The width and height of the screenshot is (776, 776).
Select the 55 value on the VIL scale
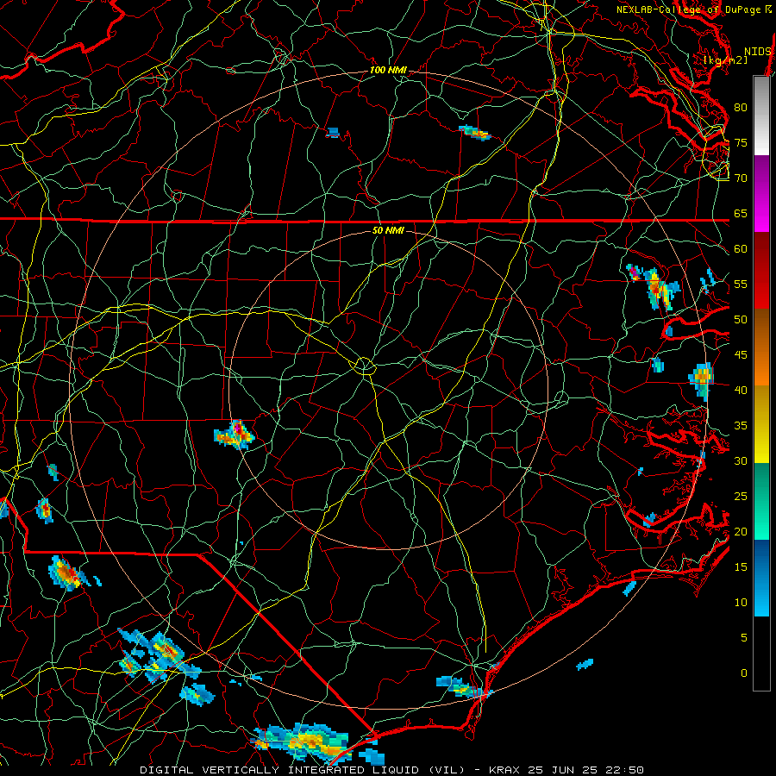(741, 284)
